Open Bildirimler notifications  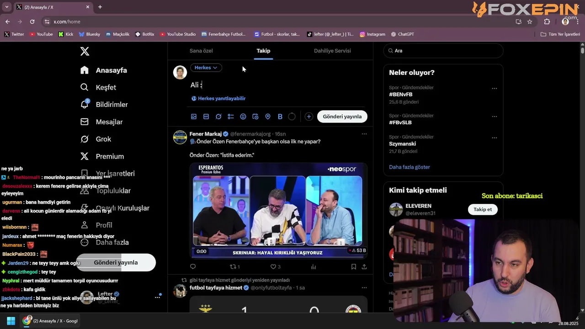point(104,105)
